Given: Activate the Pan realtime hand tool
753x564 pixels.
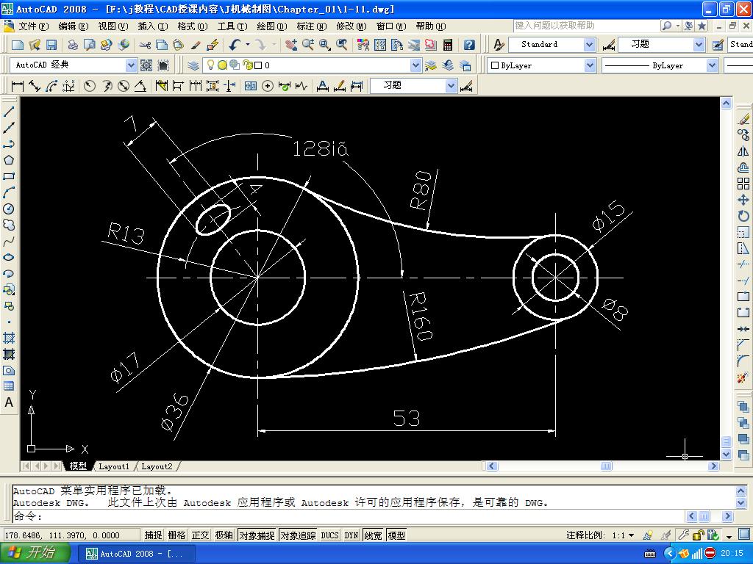Looking at the screenshot, I should tap(290, 45).
